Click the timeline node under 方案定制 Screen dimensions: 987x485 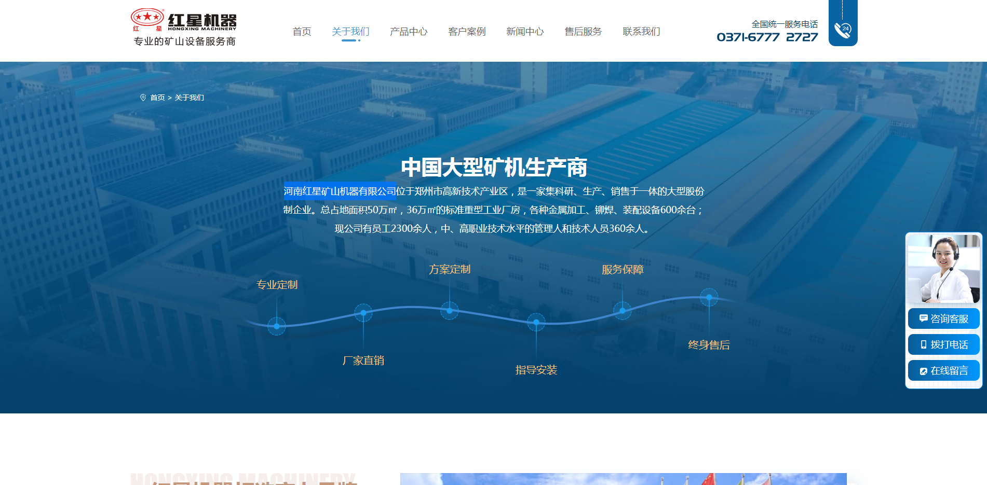(x=450, y=311)
